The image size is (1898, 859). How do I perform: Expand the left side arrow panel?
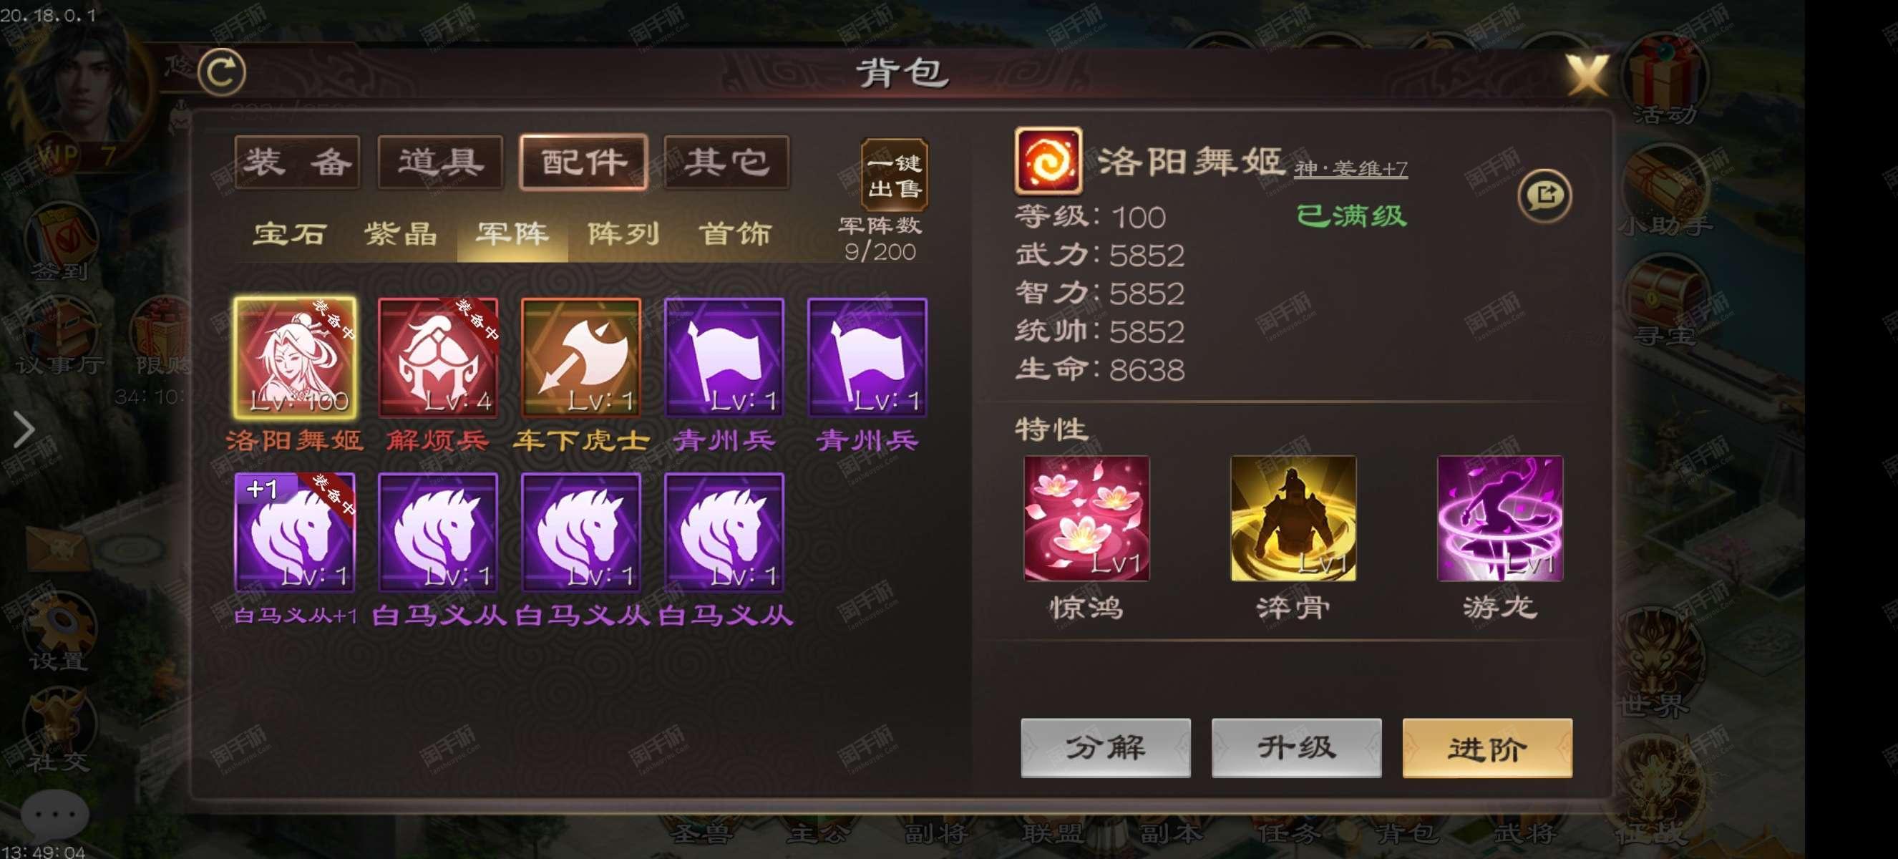24,429
